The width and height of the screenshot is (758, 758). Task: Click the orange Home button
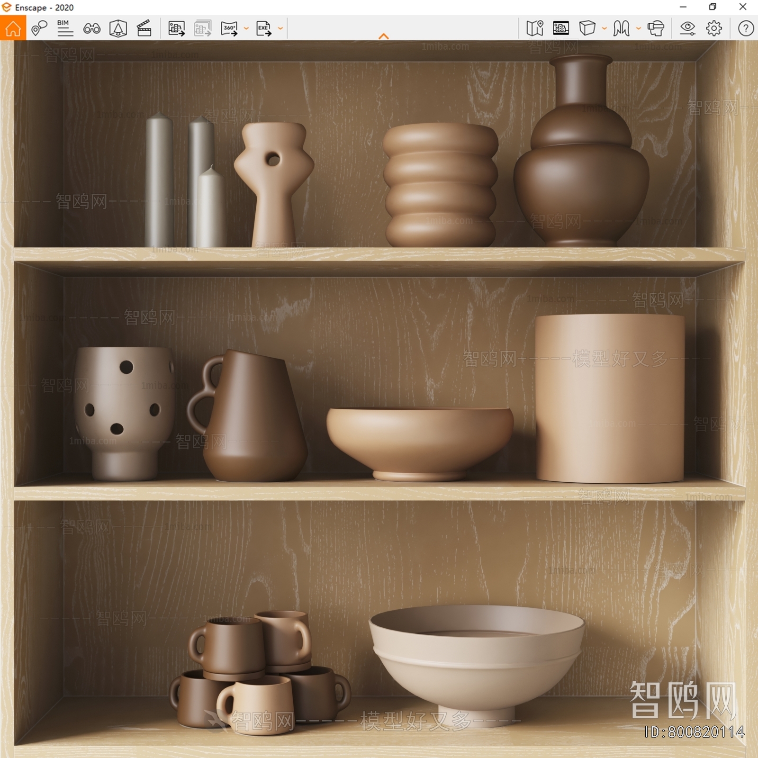(x=13, y=28)
